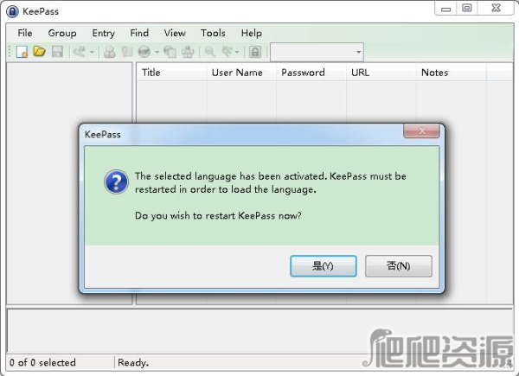Click the Copy Password toolbar icon

click(x=127, y=52)
